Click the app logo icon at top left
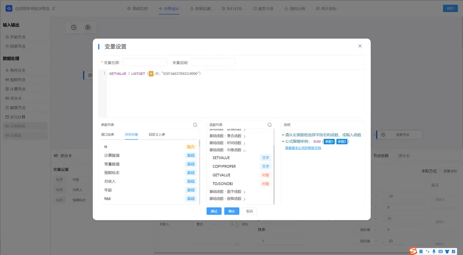The image size is (463, 255). pos(9,8)
